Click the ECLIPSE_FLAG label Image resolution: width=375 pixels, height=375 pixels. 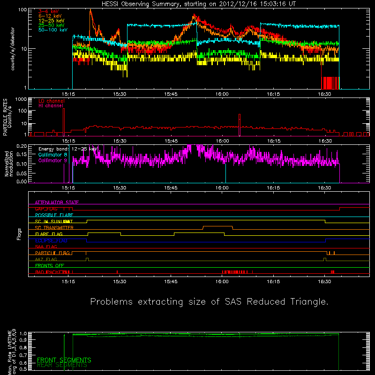(51, 240)
